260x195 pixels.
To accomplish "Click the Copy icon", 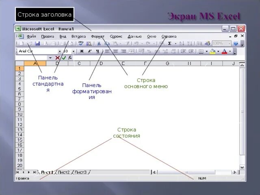I will tap(107, 43).
